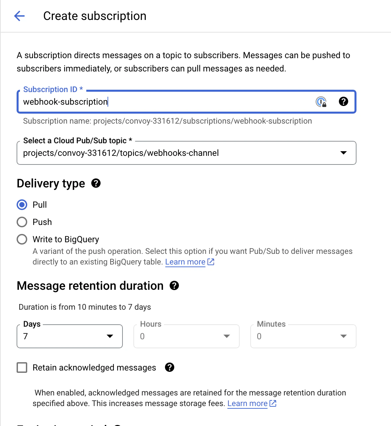The width and height of the screenshot is (391, 426).
Task: Open the Learn more link about BigQuery delivery
Action: coord(185,262)
